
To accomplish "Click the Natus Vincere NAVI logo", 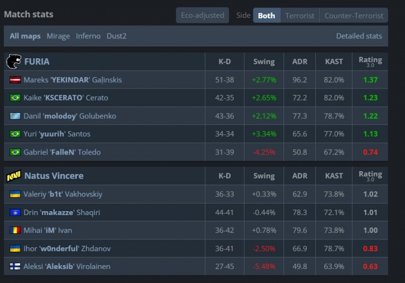I will 13,176.
